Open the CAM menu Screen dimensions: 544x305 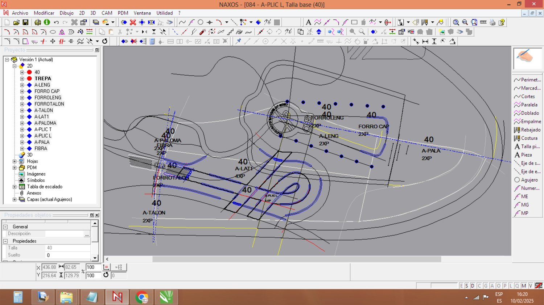(x=107, y=13)
